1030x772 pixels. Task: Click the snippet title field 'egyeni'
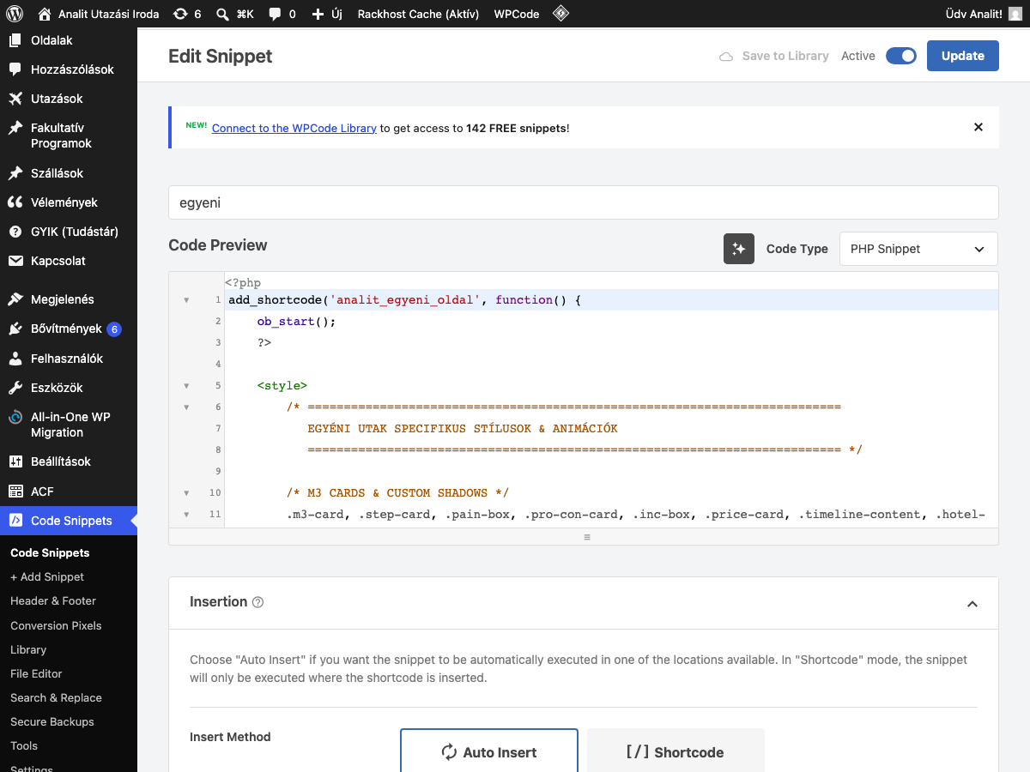tap(584, 202)
